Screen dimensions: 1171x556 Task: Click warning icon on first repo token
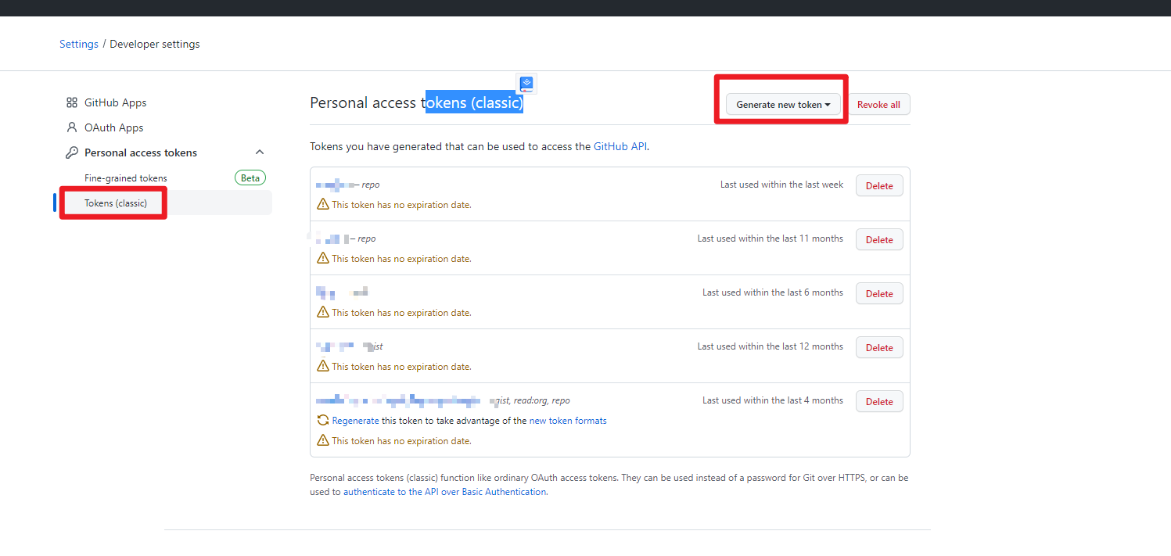[322, 205]
